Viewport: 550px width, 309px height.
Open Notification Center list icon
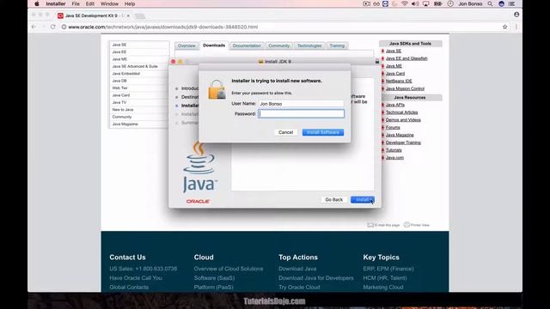pyautogui.click(x=512, y=3)
